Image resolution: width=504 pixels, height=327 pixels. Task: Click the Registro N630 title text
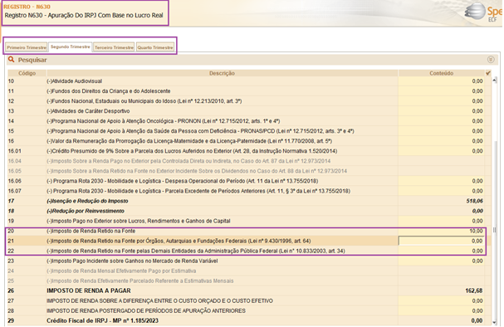point(84,16)
